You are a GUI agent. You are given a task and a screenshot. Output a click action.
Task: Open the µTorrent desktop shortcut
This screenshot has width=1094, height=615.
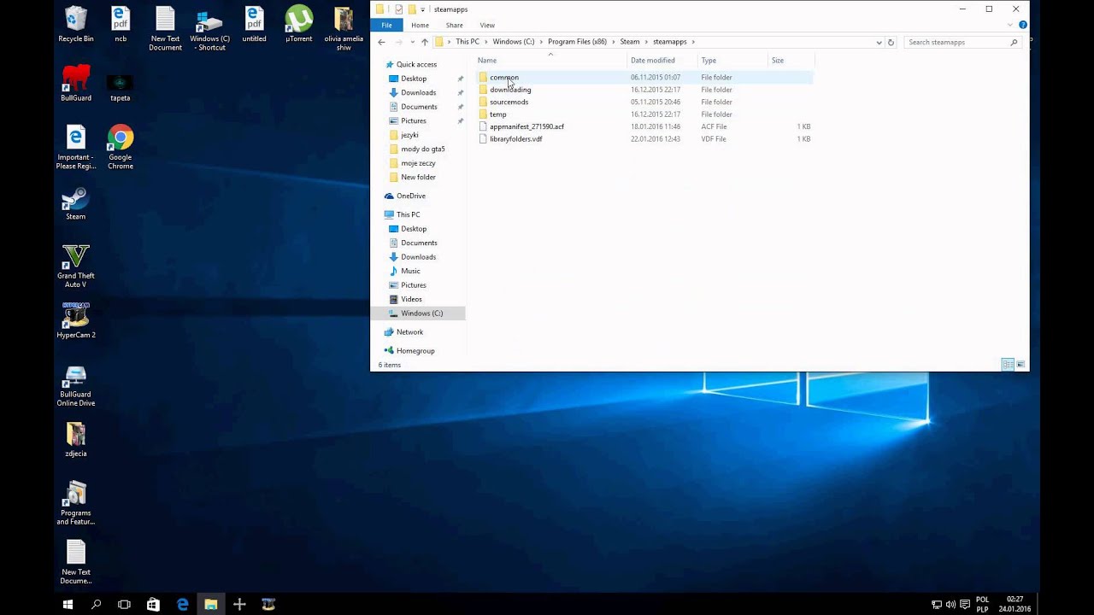(298, 24)
